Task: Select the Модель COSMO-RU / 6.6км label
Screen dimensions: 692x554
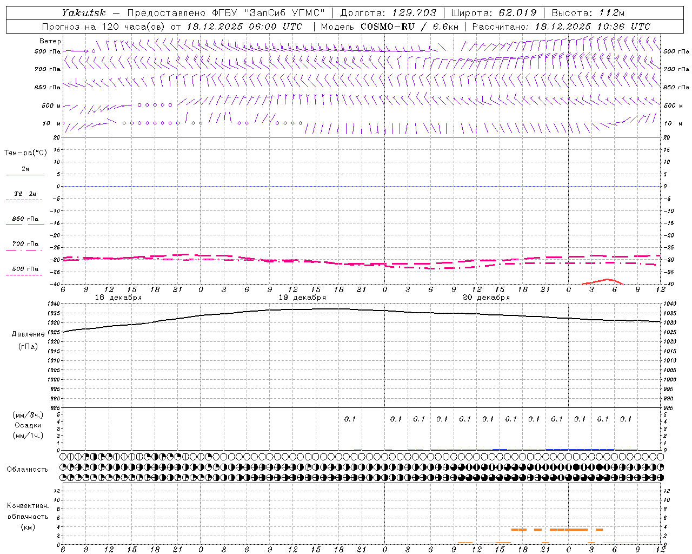Action: (x=389, y=27)
